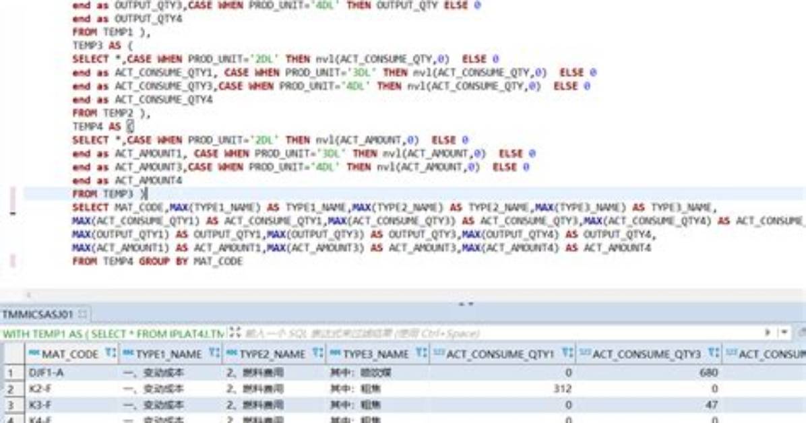Click 'end as OUTPUT_QTY4' line

coord(127,19)
